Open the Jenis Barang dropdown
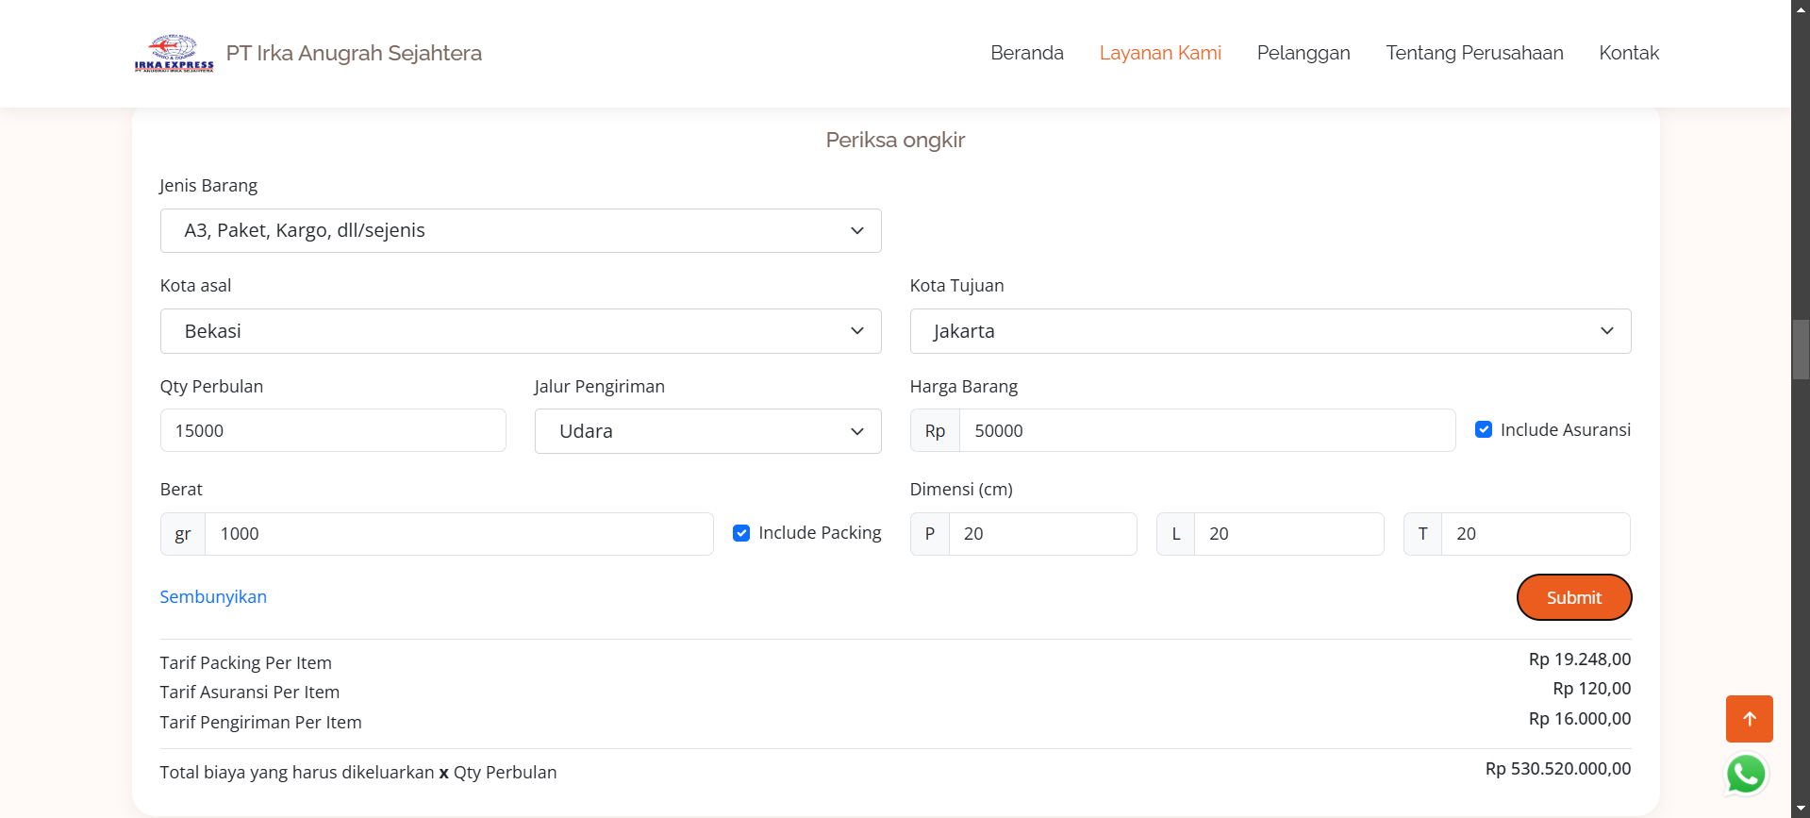Screen dimensions: 1810x818 521,231
